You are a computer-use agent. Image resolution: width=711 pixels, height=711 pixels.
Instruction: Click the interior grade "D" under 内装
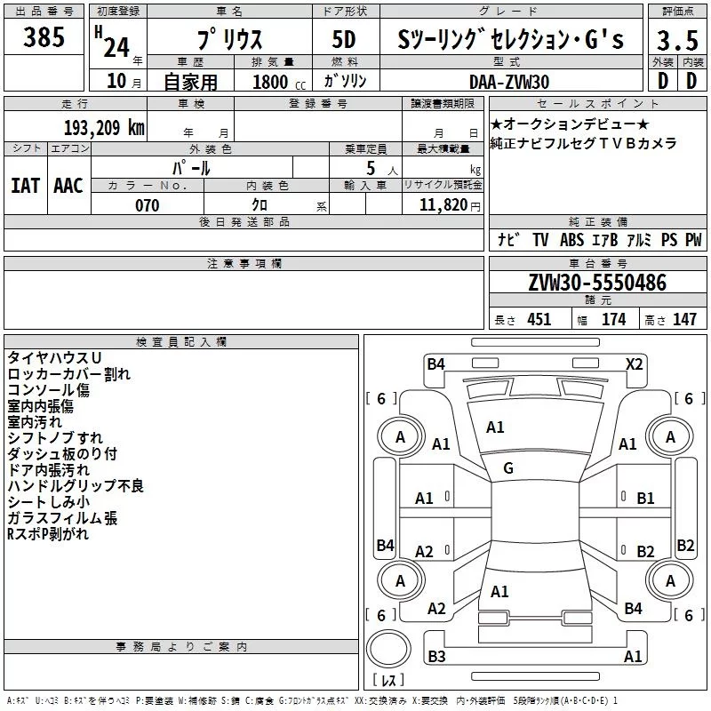pyautogui.click(x=691, y=81)
